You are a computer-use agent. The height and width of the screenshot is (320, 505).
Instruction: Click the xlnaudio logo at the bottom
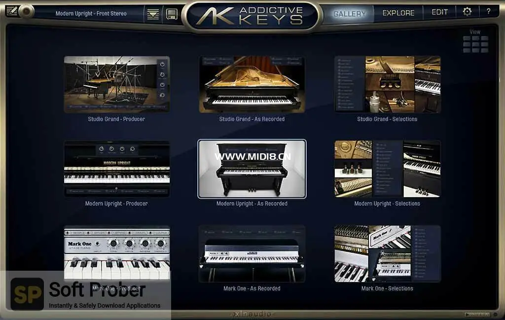click(x=252, y=314)
